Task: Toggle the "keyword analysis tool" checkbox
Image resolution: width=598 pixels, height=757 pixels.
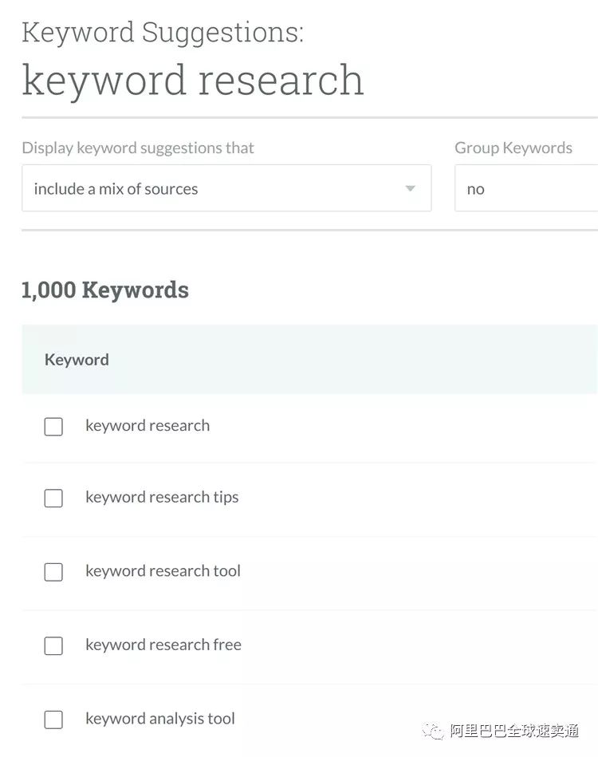Action: 53,720
